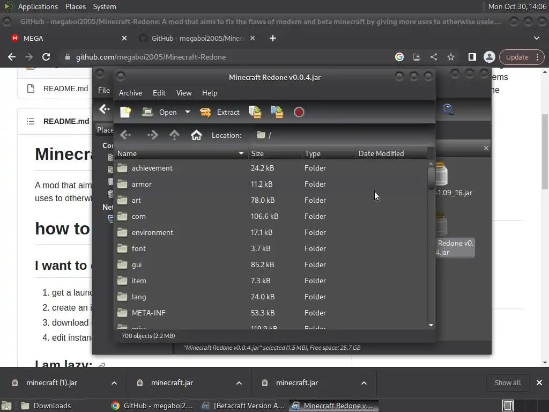
Task: Click the search magnifier in file manager
Action: (x=448, y=109)
